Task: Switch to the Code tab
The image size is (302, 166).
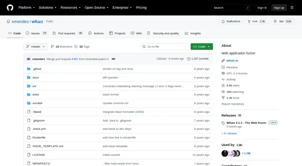Action: coord(15,33)
